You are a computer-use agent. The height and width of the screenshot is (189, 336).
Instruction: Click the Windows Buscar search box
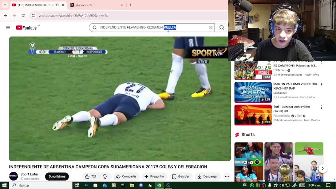click(x=41, y=185)
